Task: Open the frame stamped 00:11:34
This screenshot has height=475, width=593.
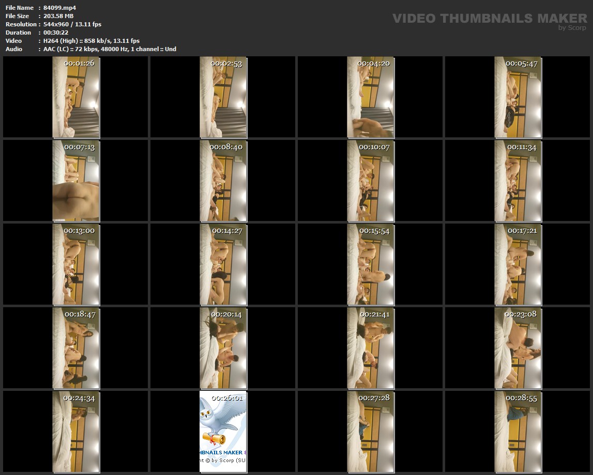Action: [518, 181]
